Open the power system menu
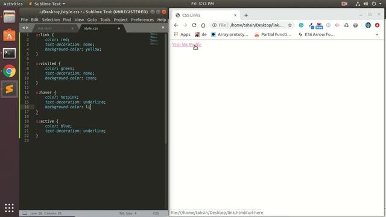The height and width of the screenshot is (217, 386). click(x=374, y=4)
